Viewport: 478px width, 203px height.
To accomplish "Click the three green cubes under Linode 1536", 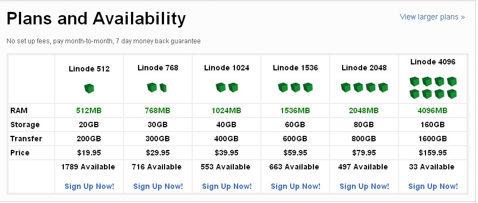I will click(296, 88).
